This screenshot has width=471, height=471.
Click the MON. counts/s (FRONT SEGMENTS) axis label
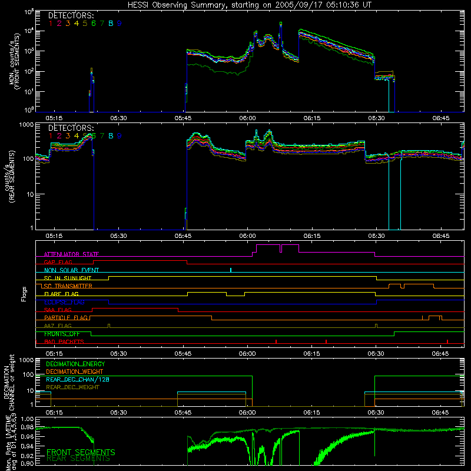(14, 61)
